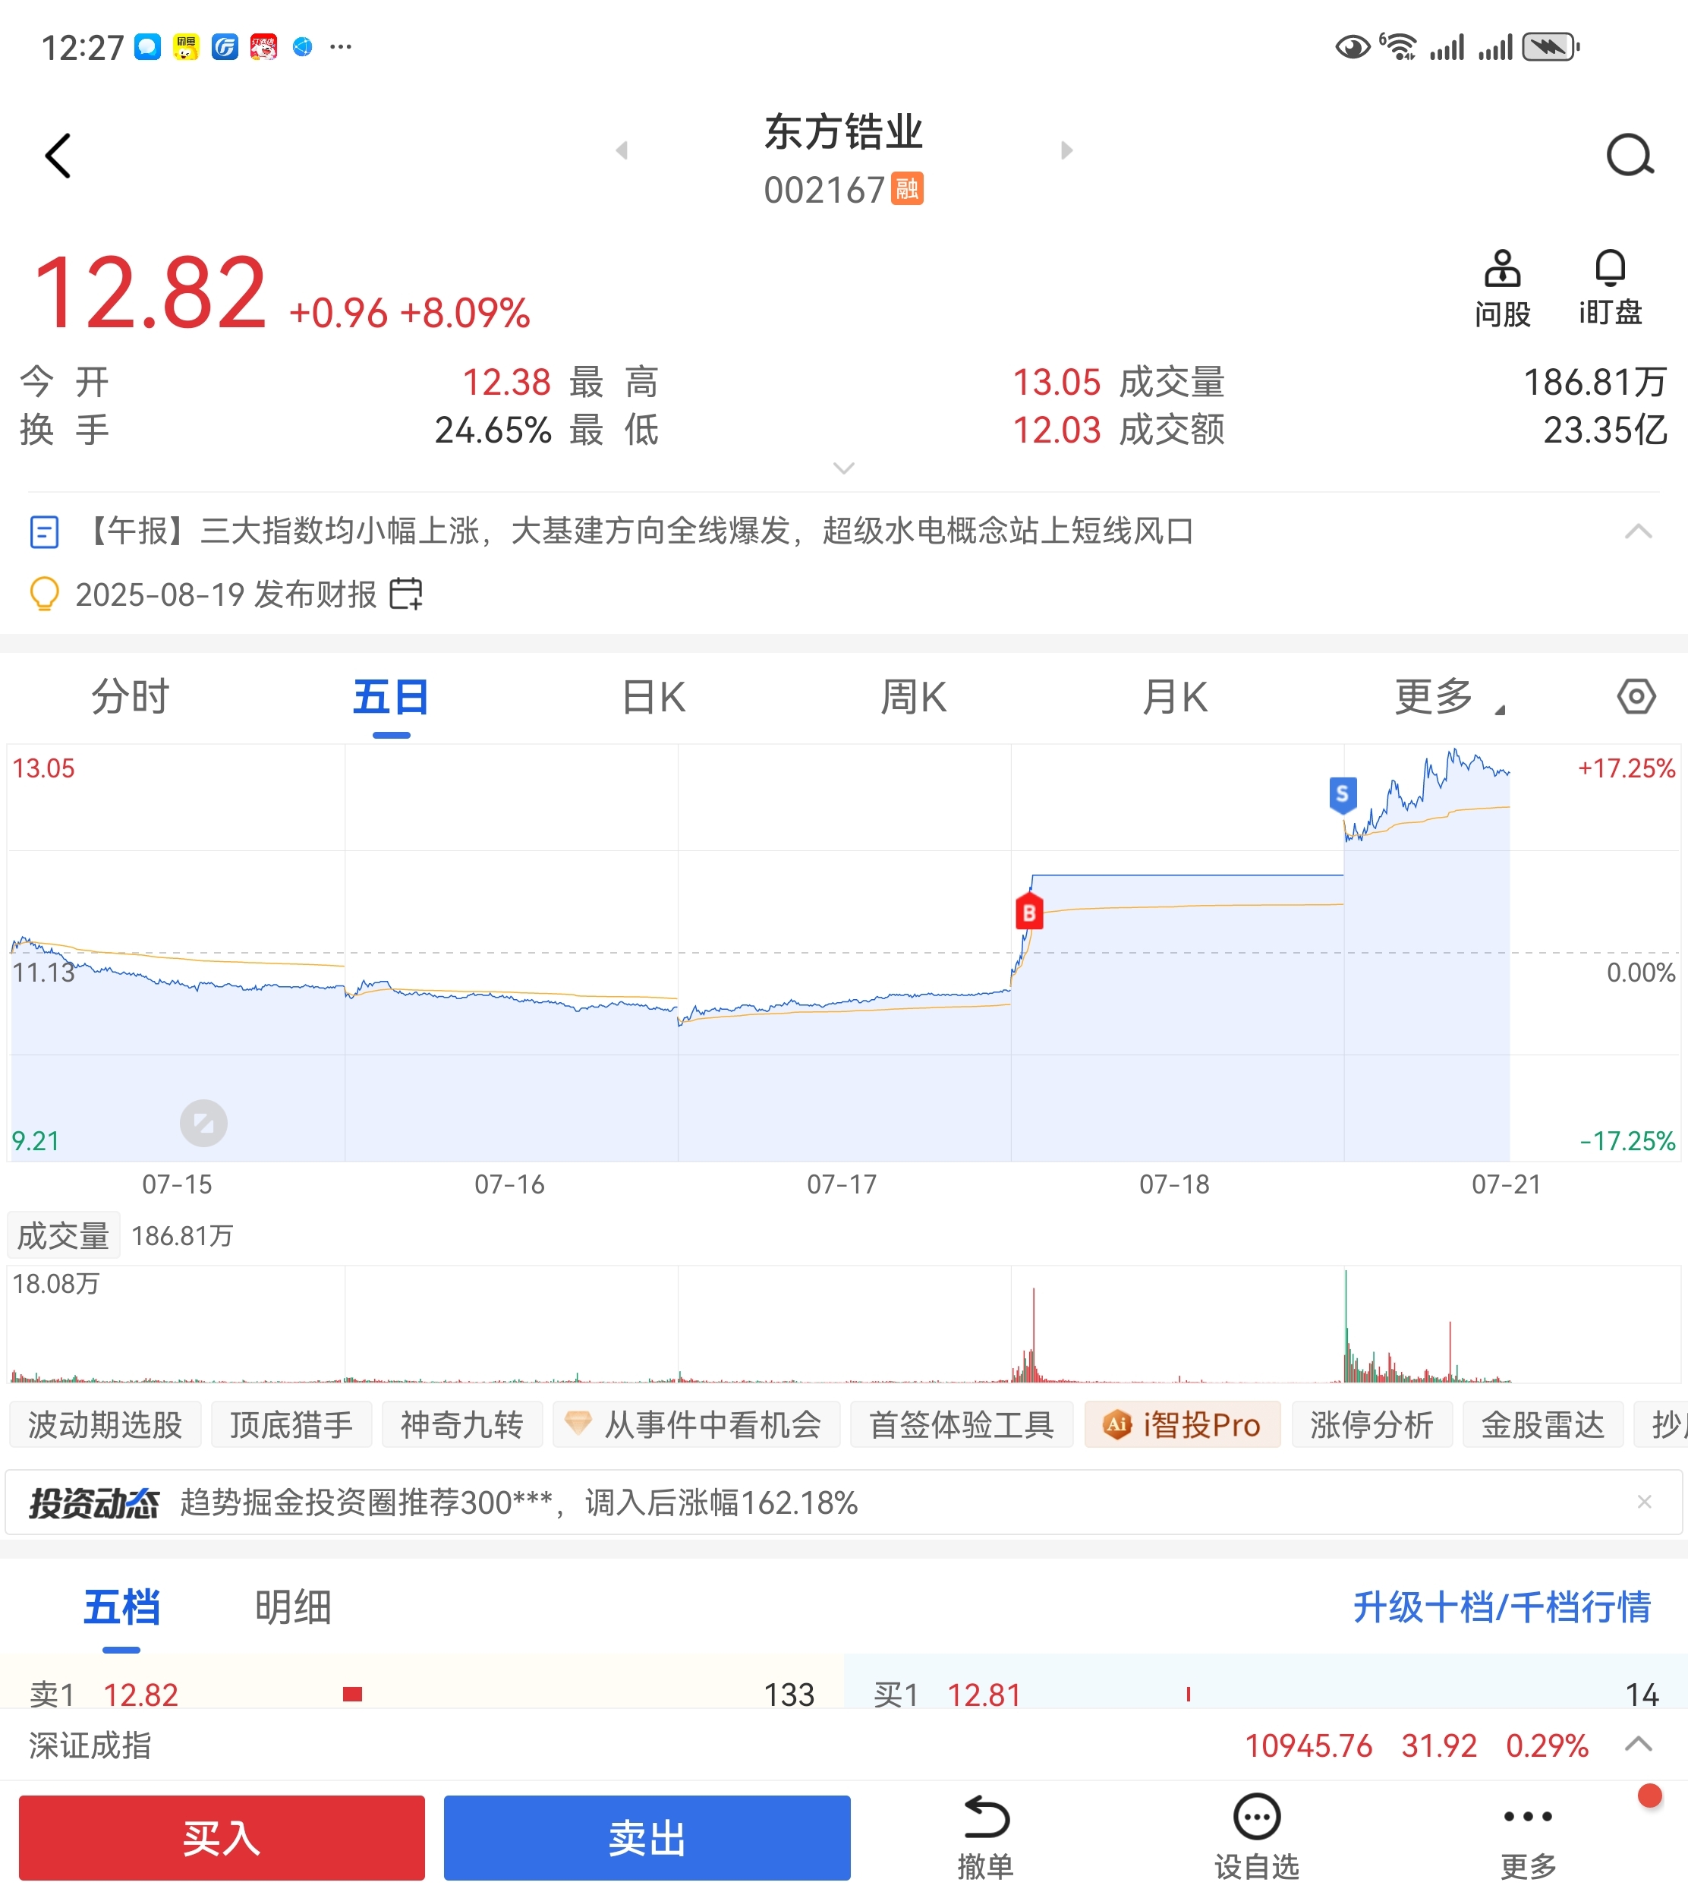Add earnings date via calendar icon
The image size is (1688, 1895).
(x=405, y=594)
